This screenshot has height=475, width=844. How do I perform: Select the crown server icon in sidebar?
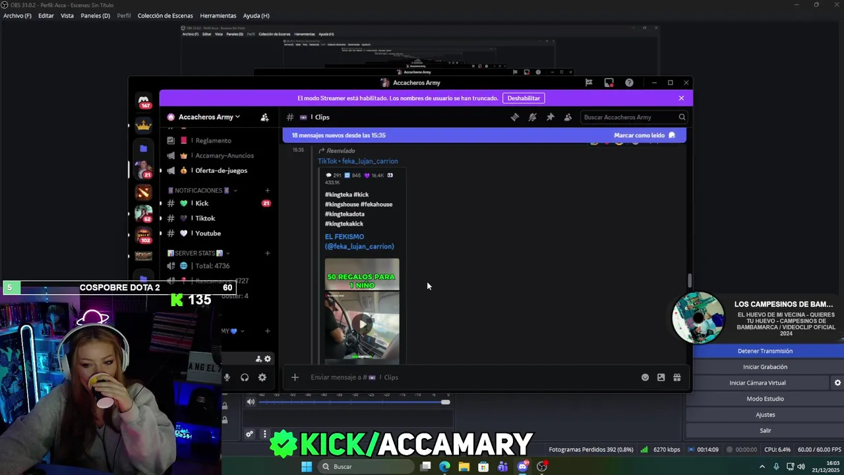coord(144,125)
